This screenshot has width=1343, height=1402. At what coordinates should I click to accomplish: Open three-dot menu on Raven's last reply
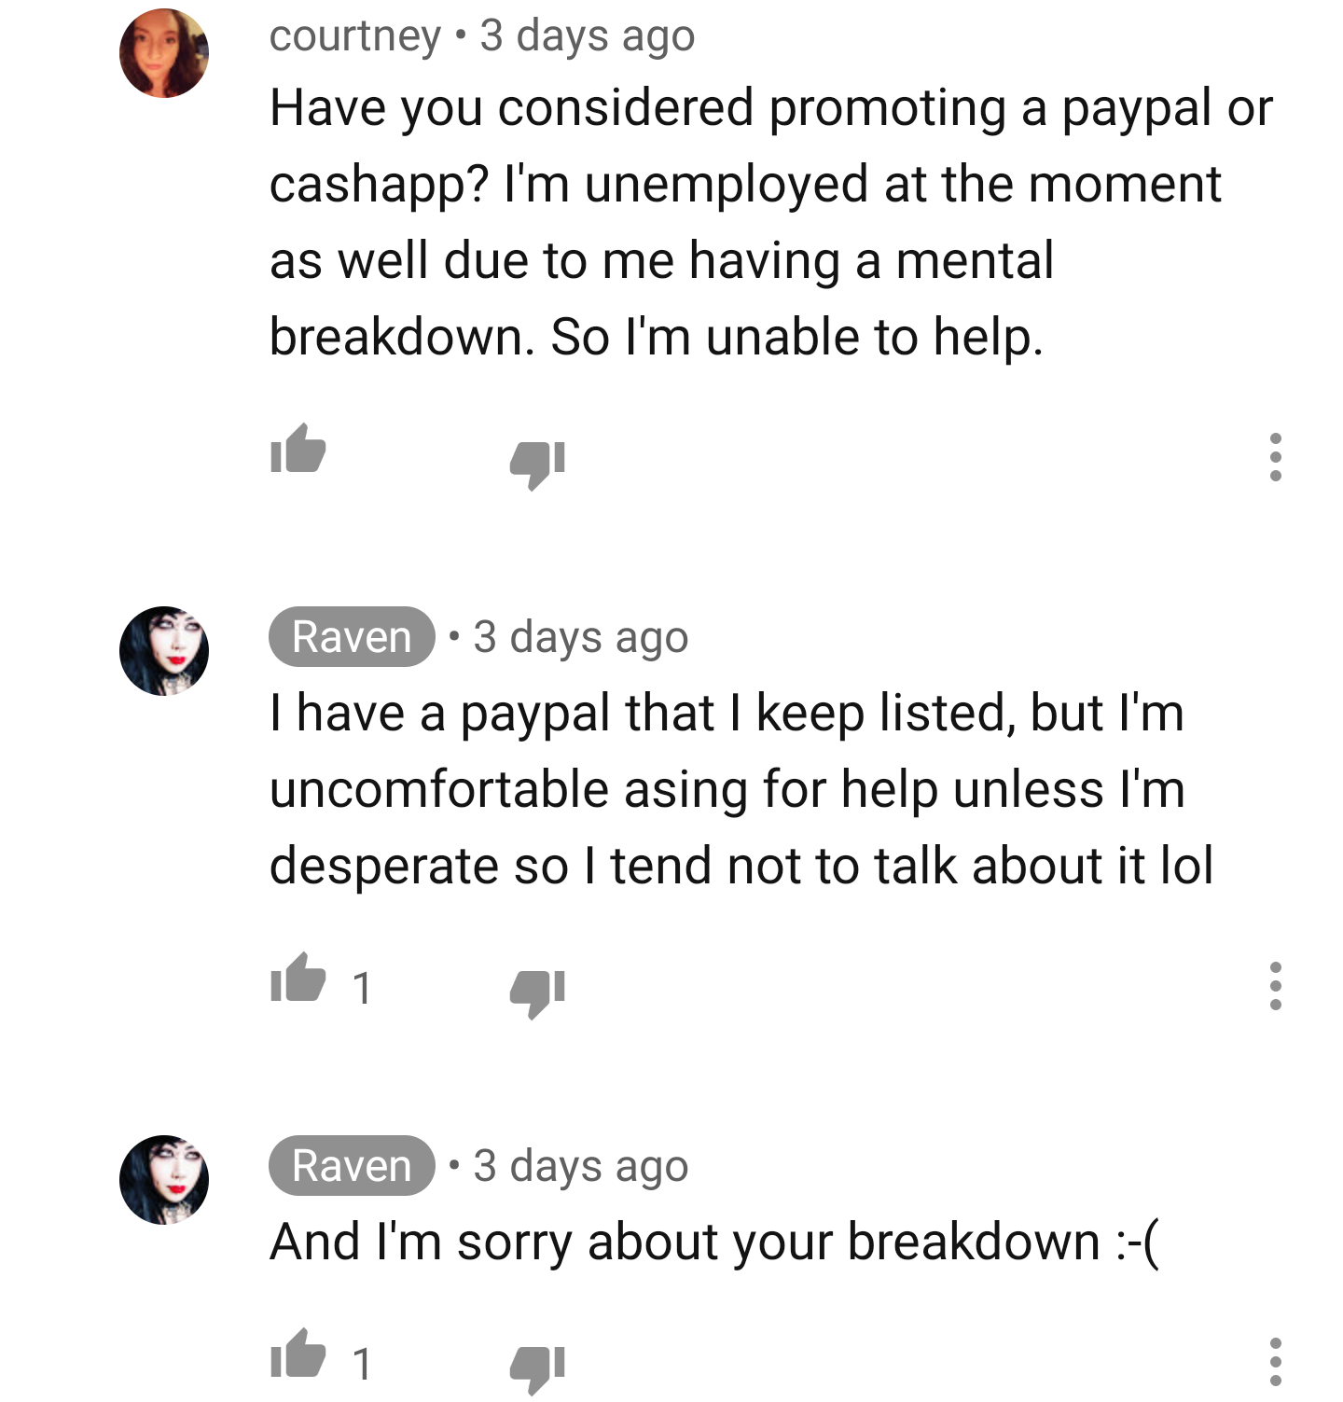[1275, 1362]
